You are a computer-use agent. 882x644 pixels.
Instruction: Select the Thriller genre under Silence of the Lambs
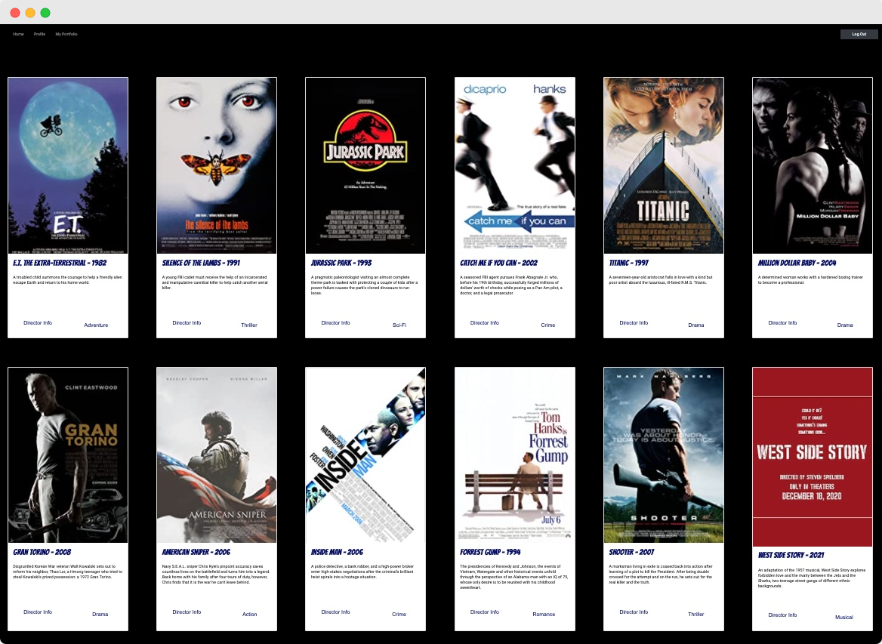(249, 325)
